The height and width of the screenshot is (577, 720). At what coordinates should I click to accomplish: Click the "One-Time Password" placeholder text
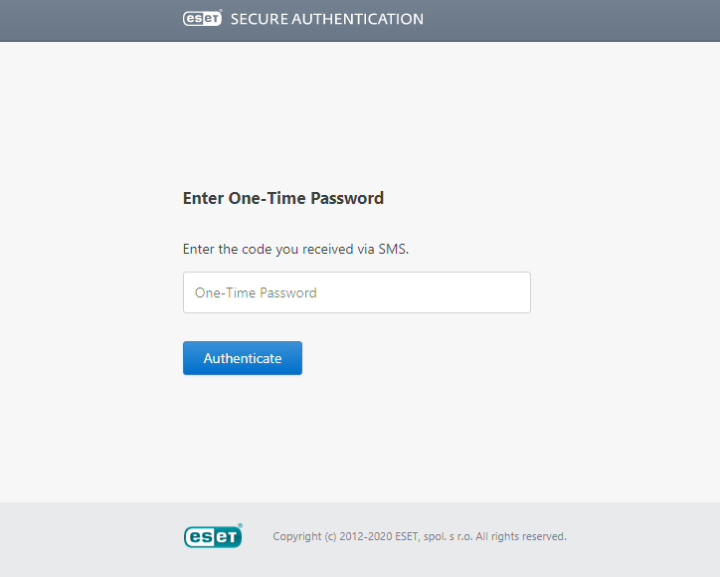pyautogui.click(x=256, y=292)
